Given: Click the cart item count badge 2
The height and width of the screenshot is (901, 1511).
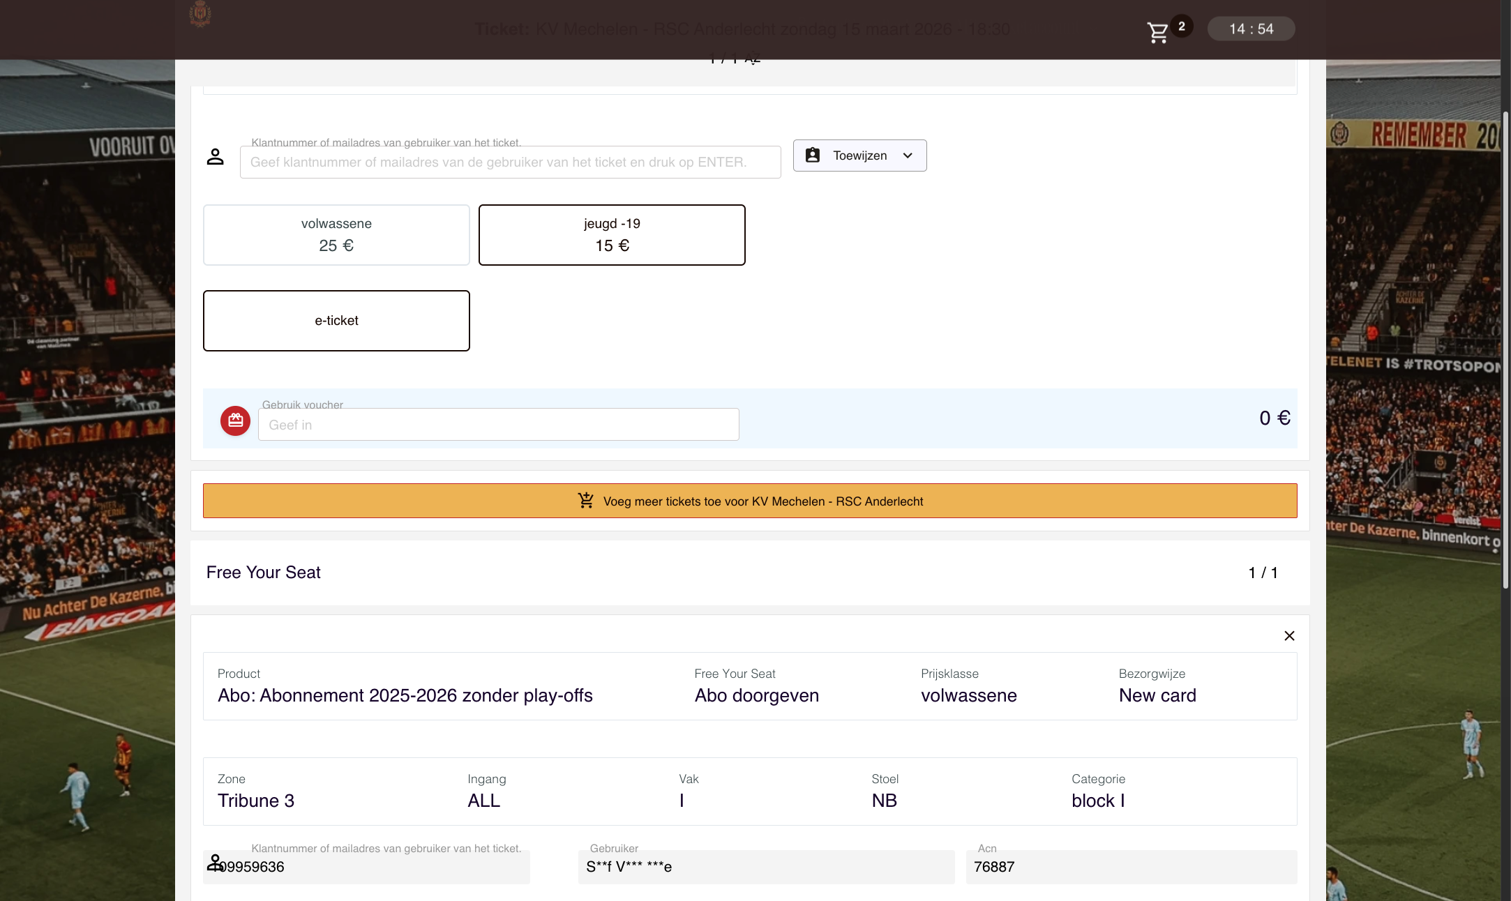Looking at the screenshot, I should tap(1182, 26).
